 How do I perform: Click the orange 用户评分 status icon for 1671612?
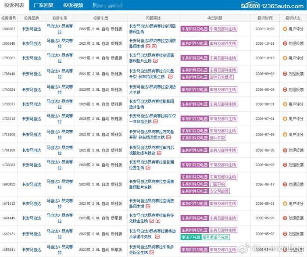pyautogui.click(x=285, y=203)
